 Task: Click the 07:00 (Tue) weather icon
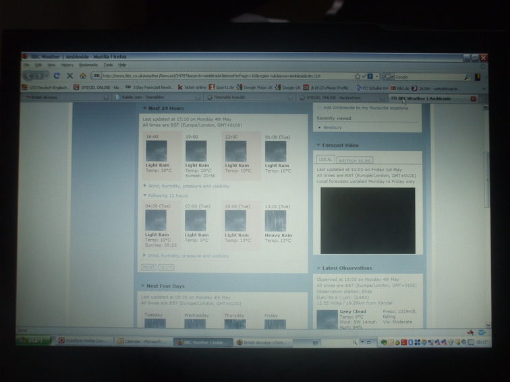196,220
